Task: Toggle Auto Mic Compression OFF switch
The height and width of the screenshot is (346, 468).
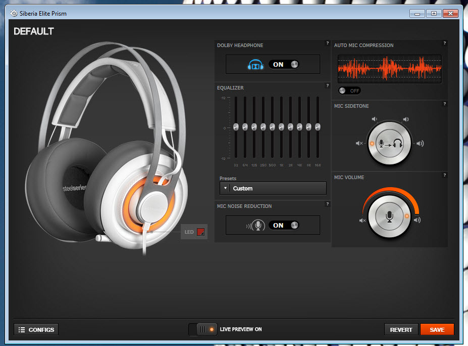Action: coord(349,91)
